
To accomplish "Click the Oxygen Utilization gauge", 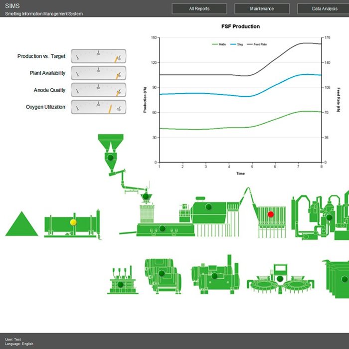I will click(98, 107).
